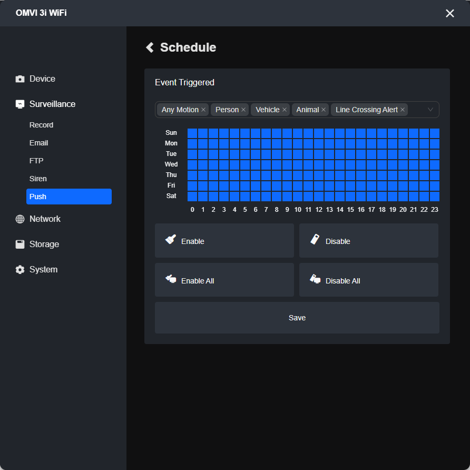Click the Disable All button

tap(369, 280)
